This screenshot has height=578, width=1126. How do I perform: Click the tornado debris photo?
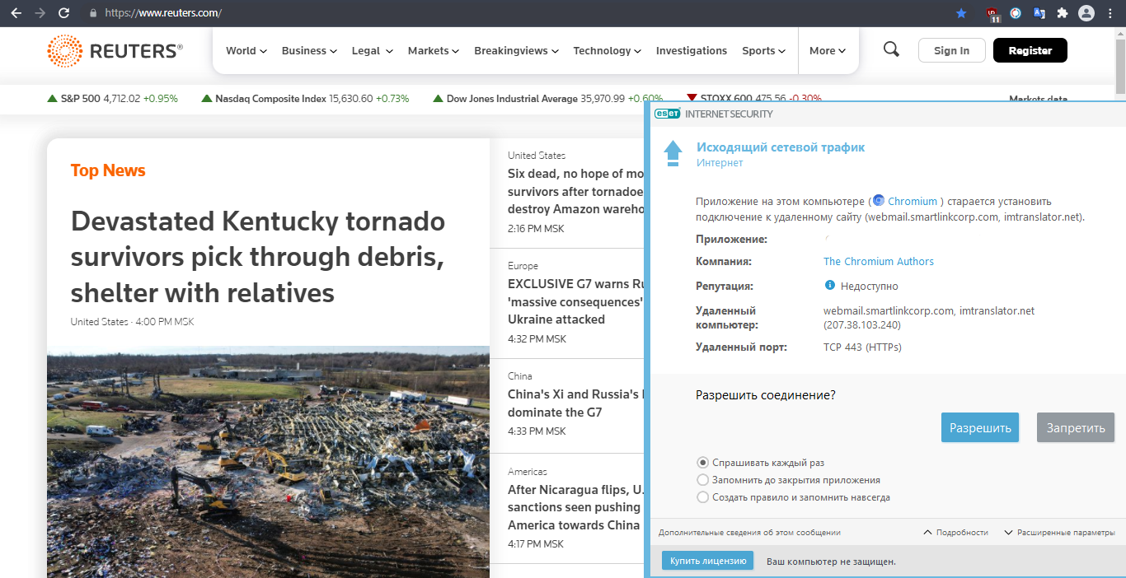(x=268, y=461)
